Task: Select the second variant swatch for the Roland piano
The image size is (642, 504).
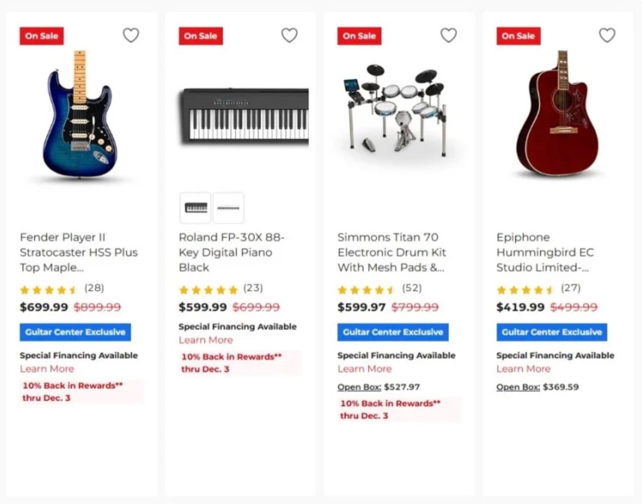Action: pos(228,207)
